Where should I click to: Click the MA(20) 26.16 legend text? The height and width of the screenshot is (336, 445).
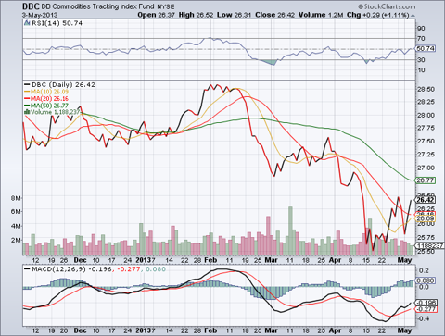(x=49, y=99)
